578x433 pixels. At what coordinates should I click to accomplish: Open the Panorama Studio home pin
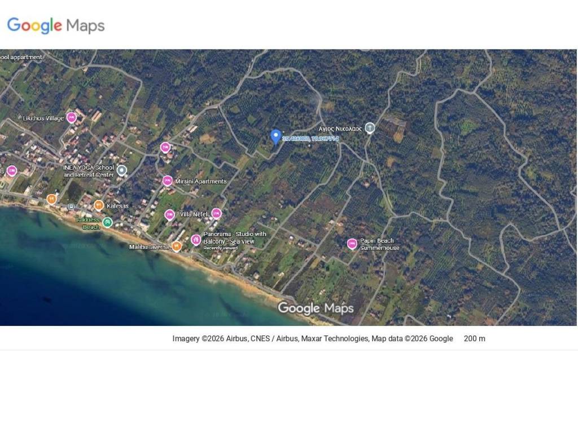click(x=196, y=240)
